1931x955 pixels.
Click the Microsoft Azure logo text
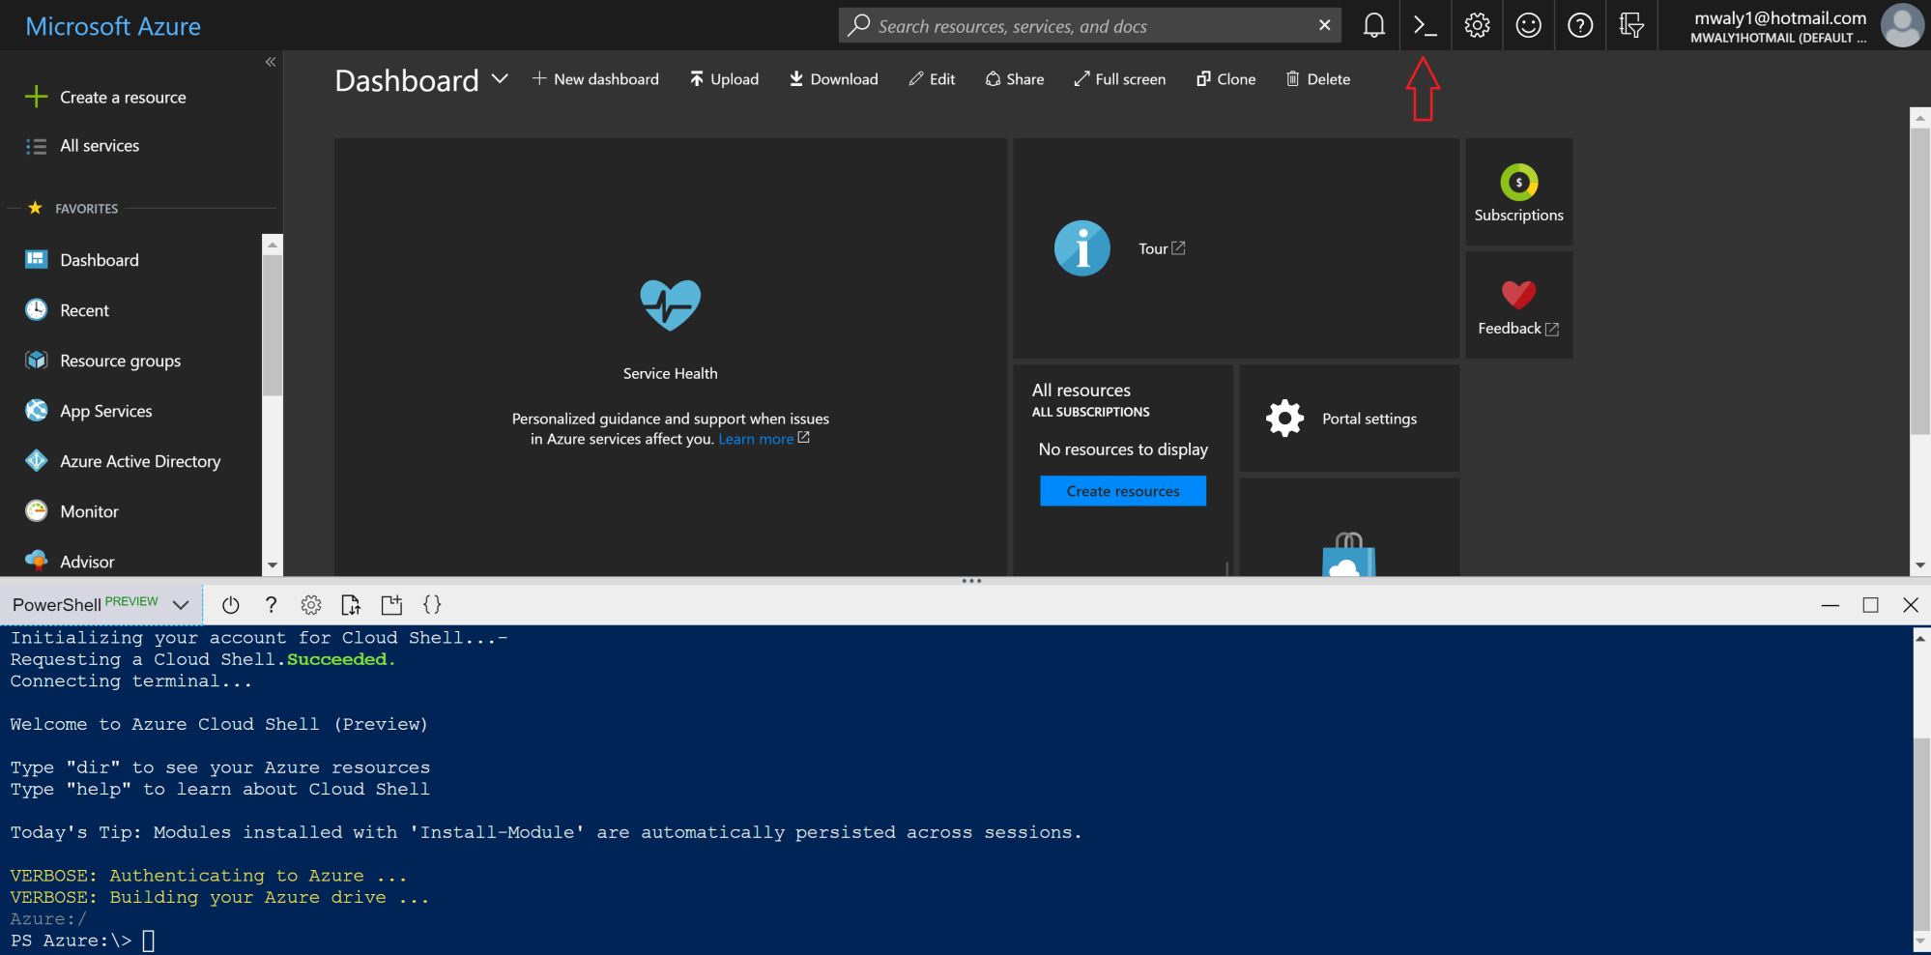[x=113, y=26]
